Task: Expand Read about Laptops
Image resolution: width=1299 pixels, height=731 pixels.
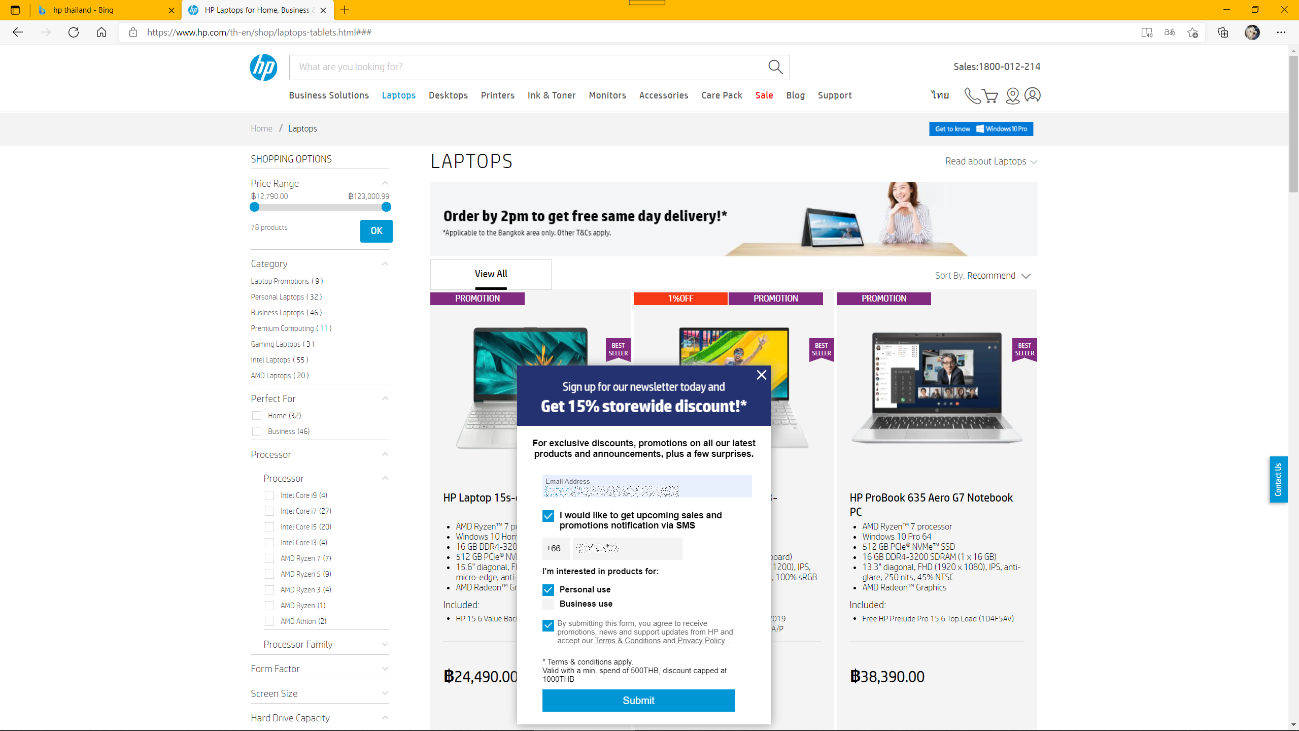Action: (991, 161)
